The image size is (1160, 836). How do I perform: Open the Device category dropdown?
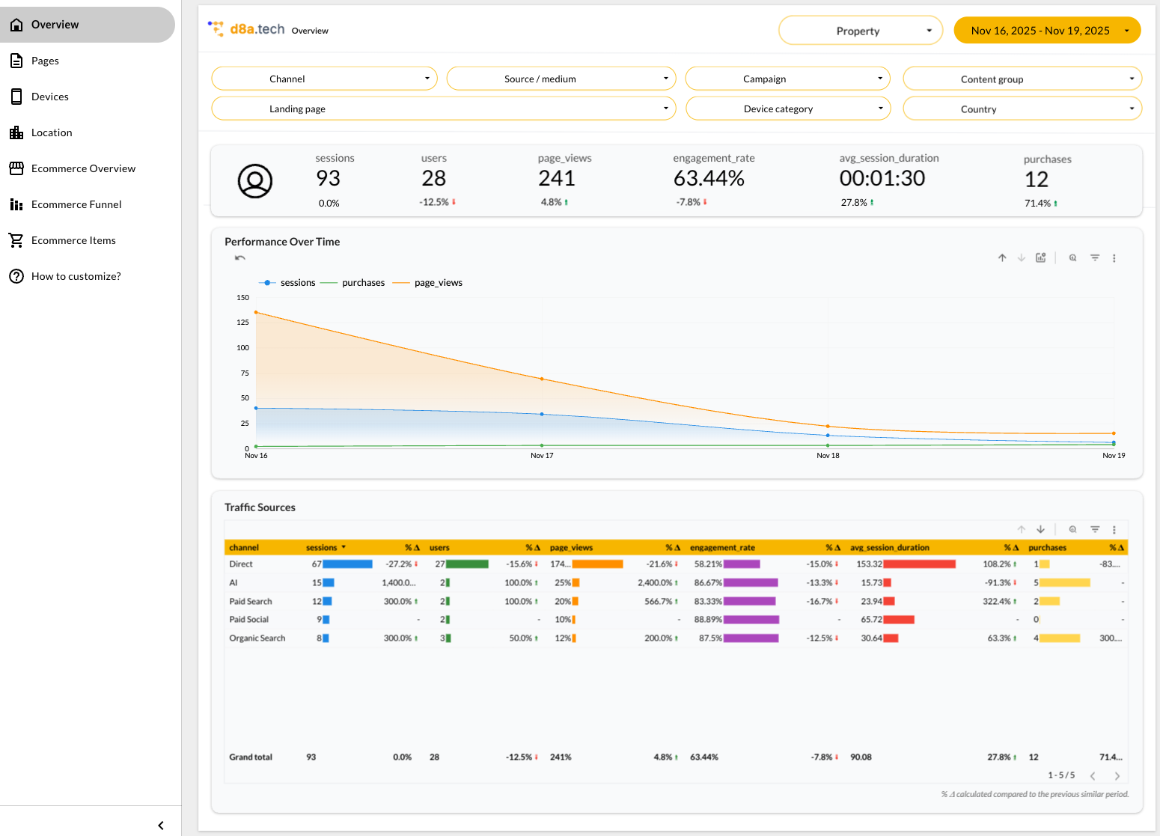[788, 109]
